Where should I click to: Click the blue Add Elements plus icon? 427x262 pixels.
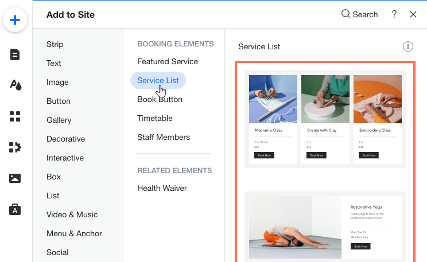click(15, 21)
